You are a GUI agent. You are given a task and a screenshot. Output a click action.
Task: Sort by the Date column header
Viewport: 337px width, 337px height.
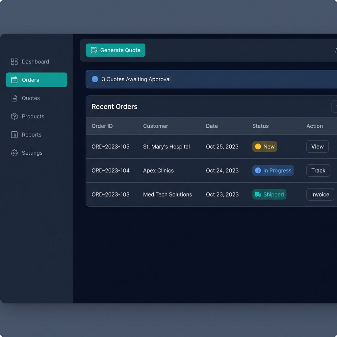coord(212,126)
